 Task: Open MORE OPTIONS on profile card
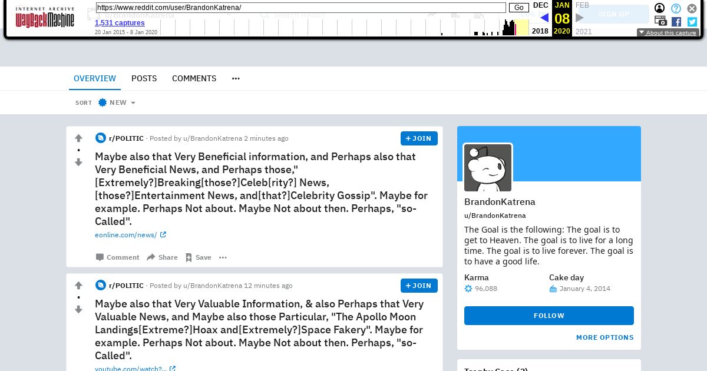coord(605,337)
